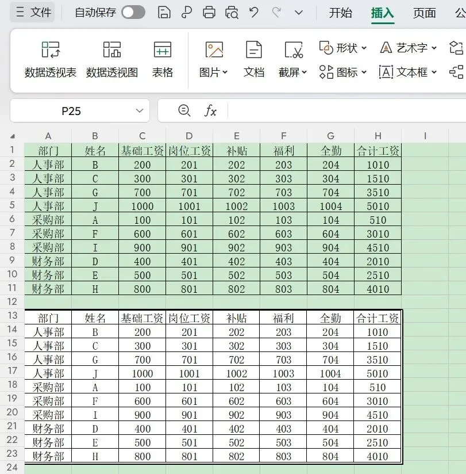This screenshot has width=466, height=474.
Task: Click cell D17 with value 1001
Action: (x=190, y=373)
